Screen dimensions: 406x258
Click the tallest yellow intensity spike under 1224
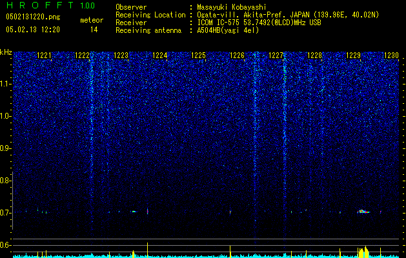pos(148,250)
